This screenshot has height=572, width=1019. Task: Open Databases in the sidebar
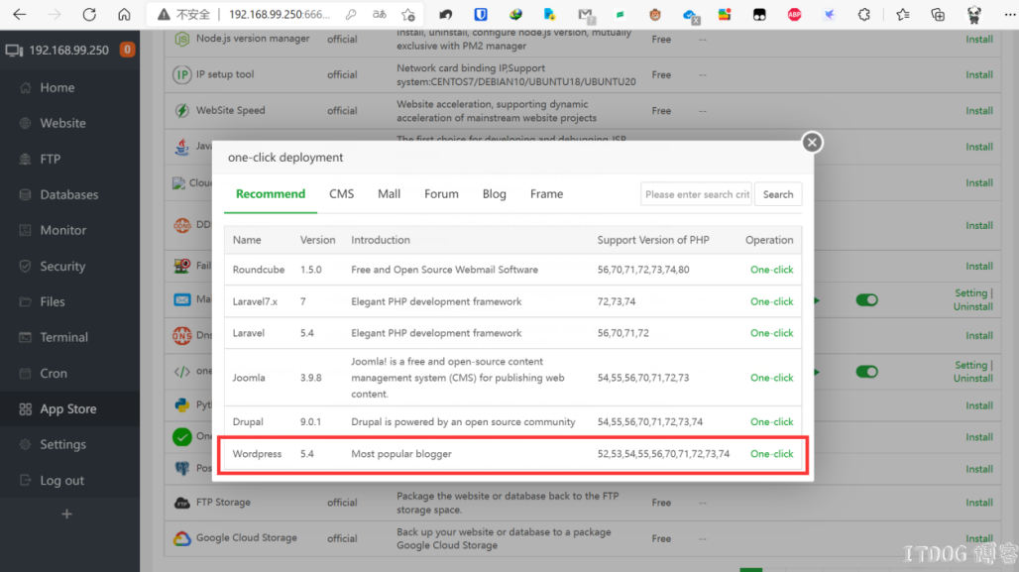69,194
